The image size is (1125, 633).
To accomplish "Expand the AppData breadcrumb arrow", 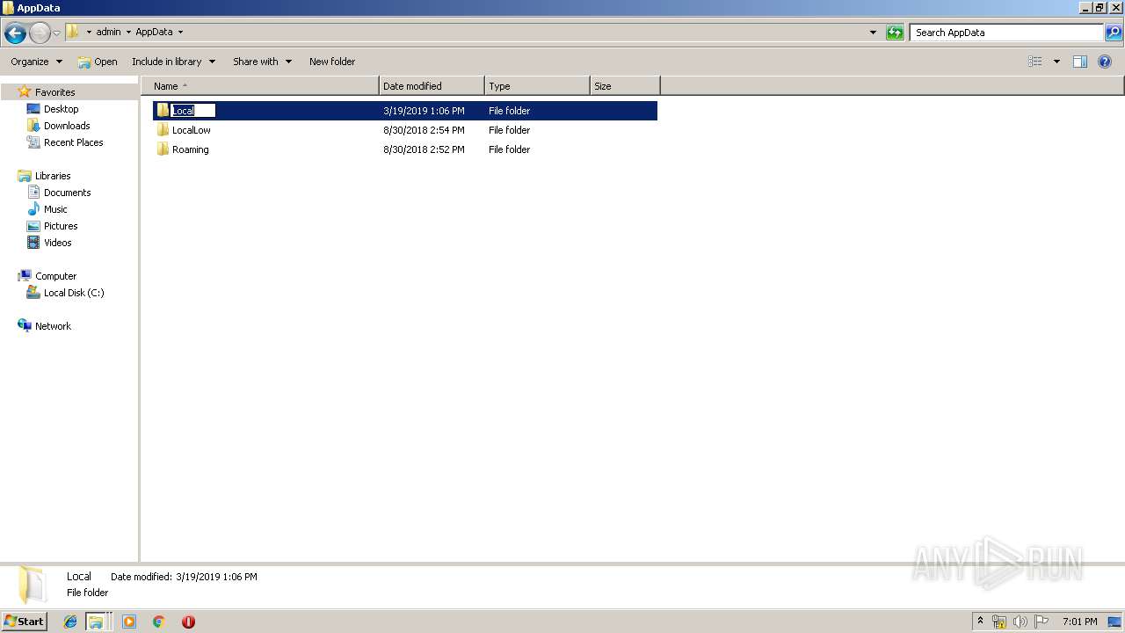I will tap(181, 33).
